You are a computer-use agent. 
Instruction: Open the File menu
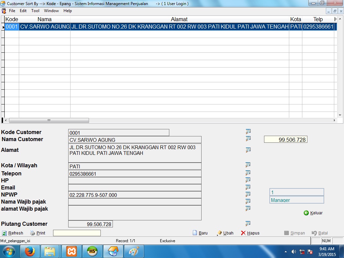tap(12, 11)
